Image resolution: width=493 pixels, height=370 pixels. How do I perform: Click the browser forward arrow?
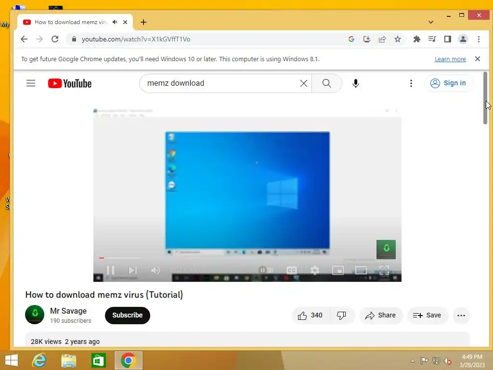(39, 39)
